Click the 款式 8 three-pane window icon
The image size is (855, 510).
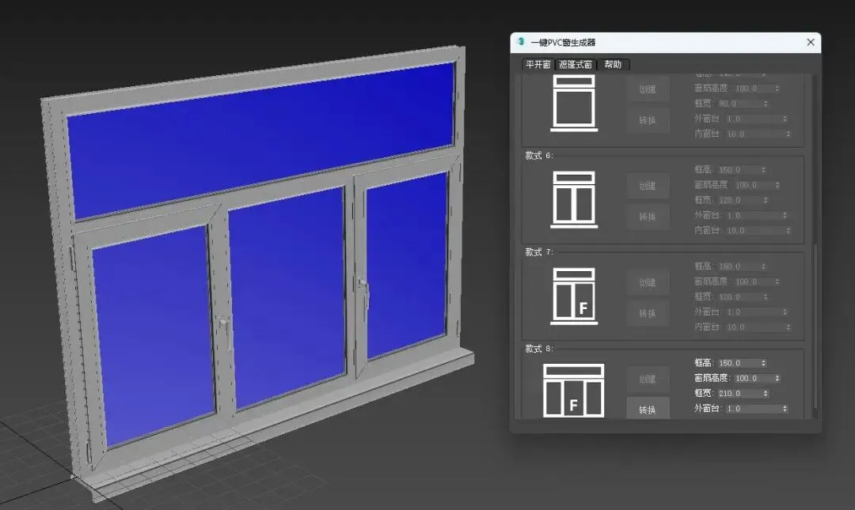tap(574, 391)
